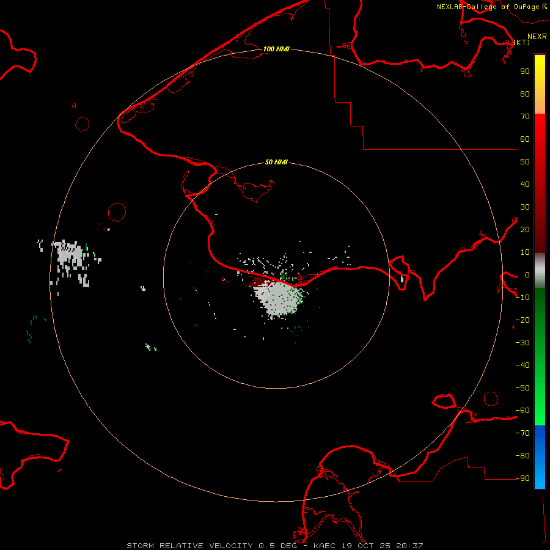Image resolution: width=550 pixels, height=550 pixels.
Task: Click the -90 legend value
Action: click(x=522, y=479)
